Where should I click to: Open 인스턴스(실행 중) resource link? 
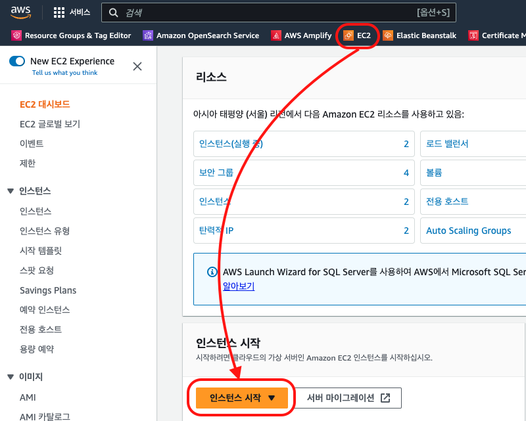click(x=231, y=144)
